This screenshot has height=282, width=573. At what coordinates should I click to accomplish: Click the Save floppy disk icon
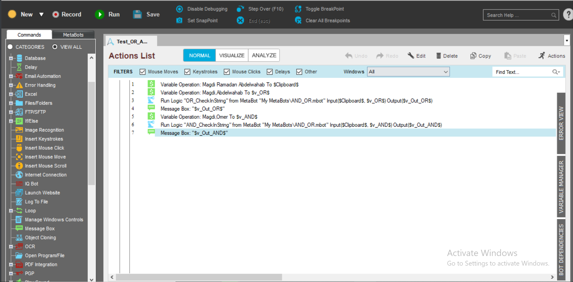[137, 14]
